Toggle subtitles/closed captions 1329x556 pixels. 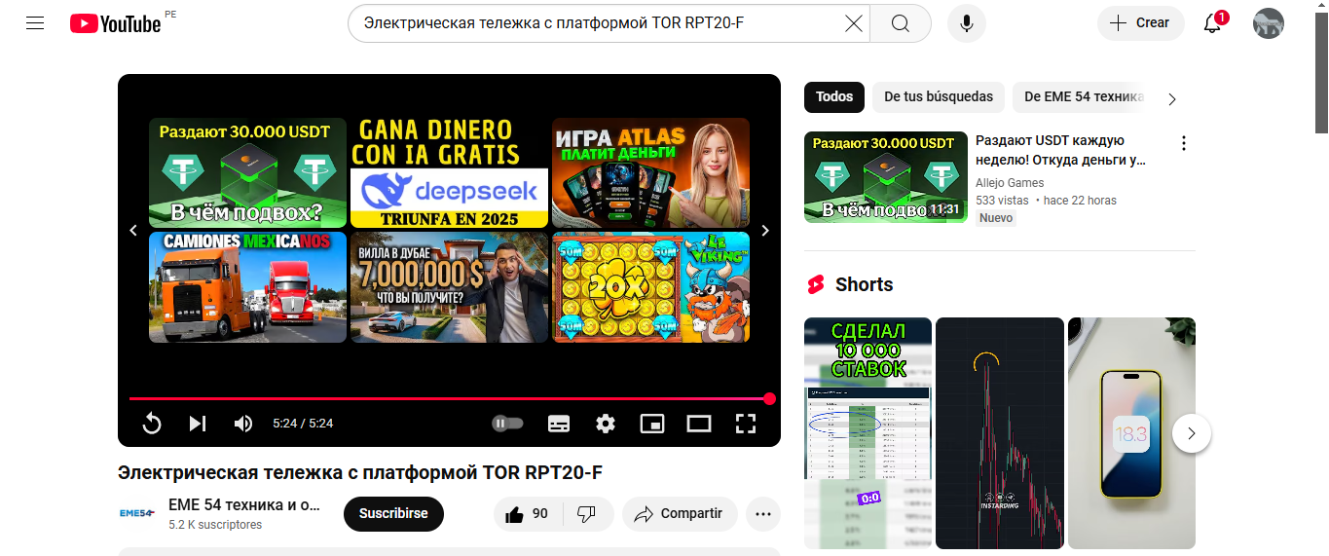click(x=559, y=423)
